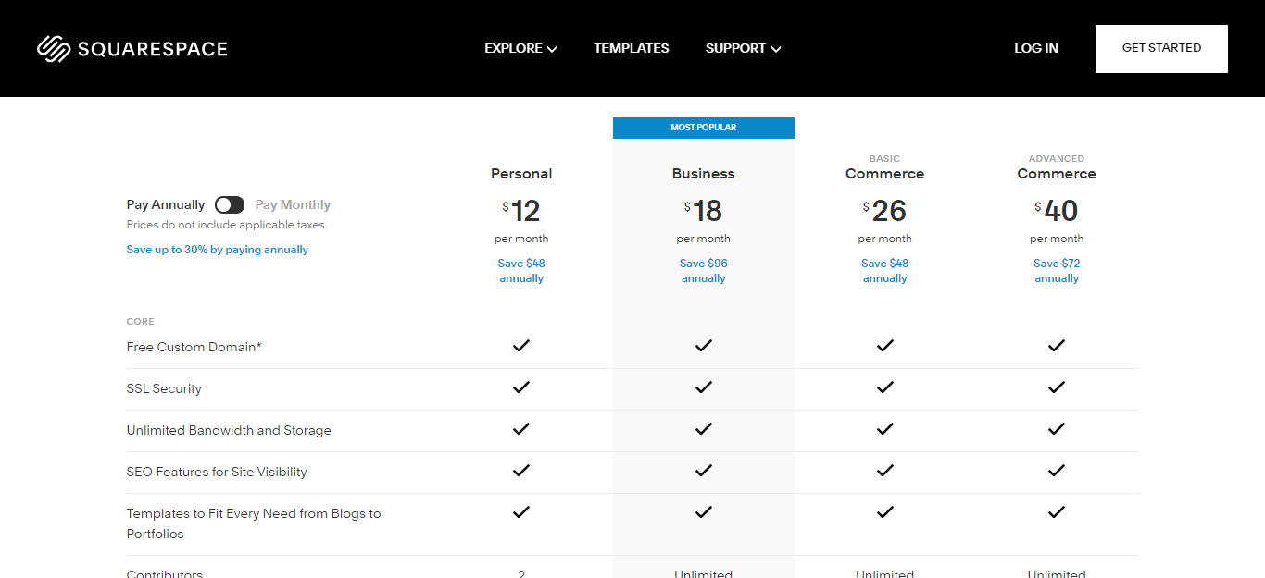
Task: Toggle the annual/monthly billing switch
Action: coord(230,204)
